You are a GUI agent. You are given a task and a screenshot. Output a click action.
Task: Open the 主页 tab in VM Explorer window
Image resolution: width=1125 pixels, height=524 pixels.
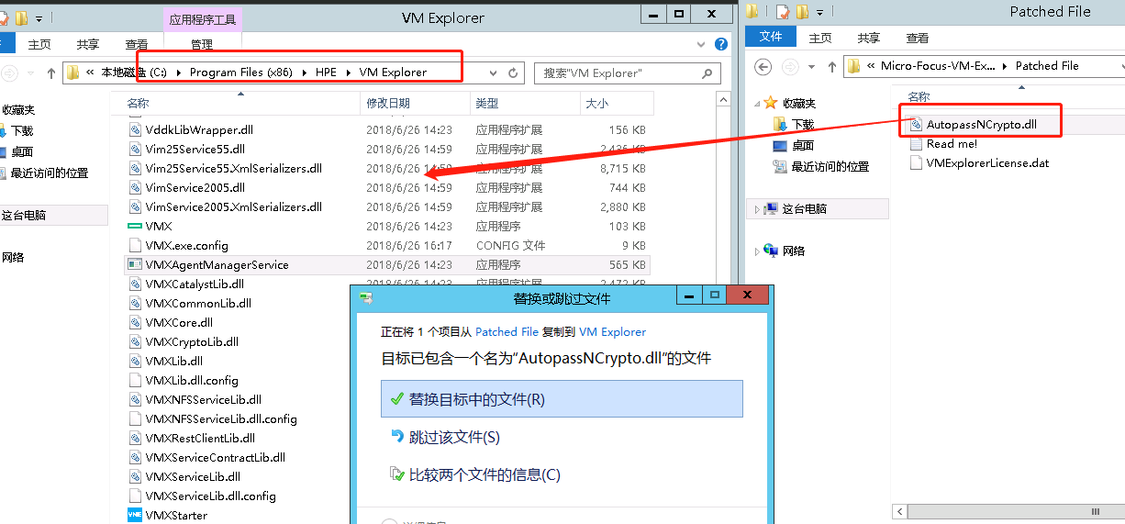pos(39,44)
